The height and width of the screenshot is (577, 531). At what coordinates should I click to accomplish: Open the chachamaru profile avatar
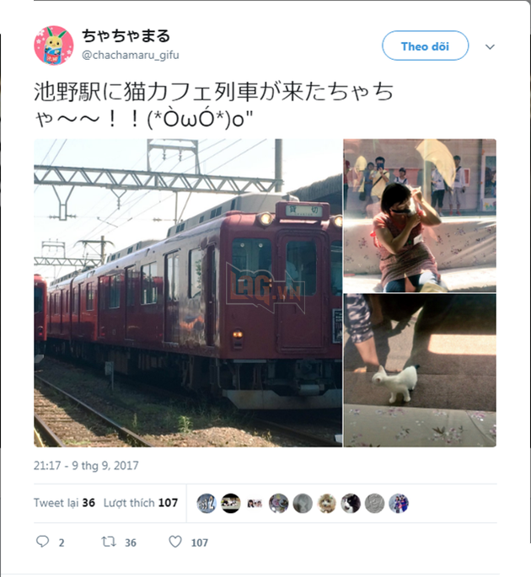click(x=54, y=45)
